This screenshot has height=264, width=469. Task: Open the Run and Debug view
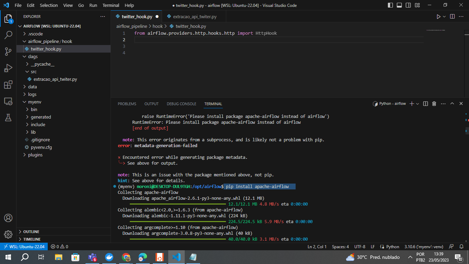[x=8, y=68]
